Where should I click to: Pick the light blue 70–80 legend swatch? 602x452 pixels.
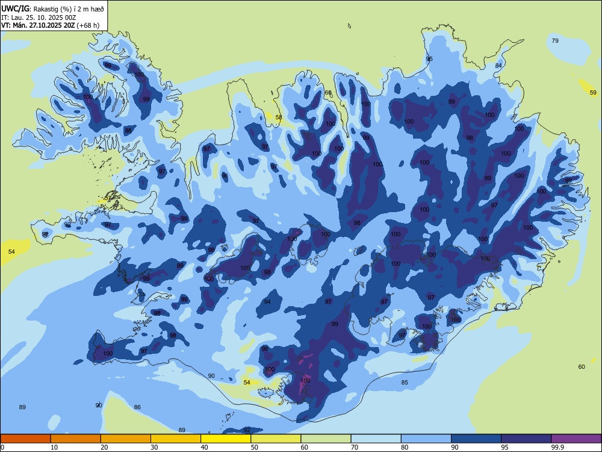click(376, 439)
